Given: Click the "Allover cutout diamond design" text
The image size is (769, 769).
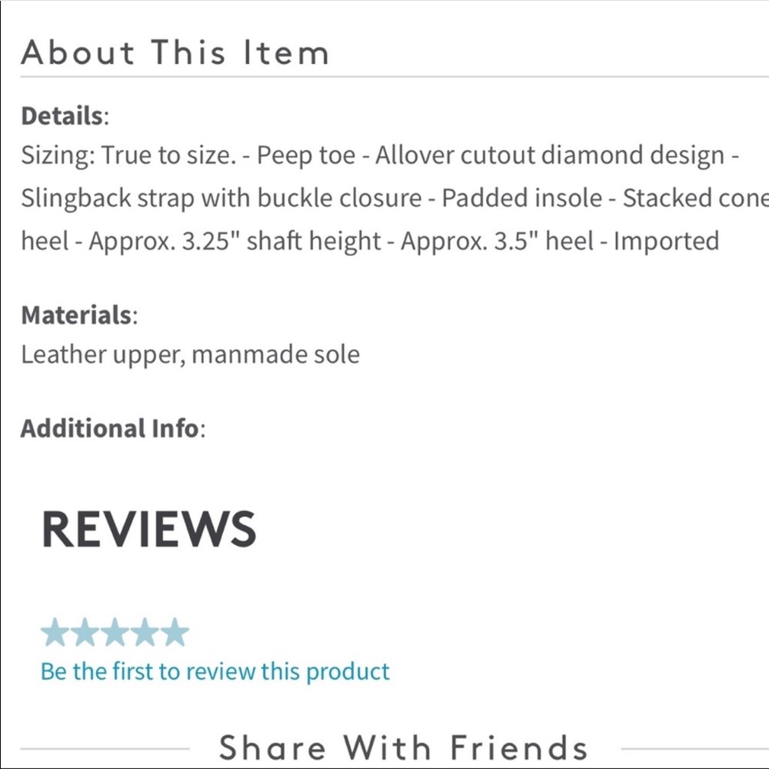Looking at the screenshot, I should [x=550, y=156].
